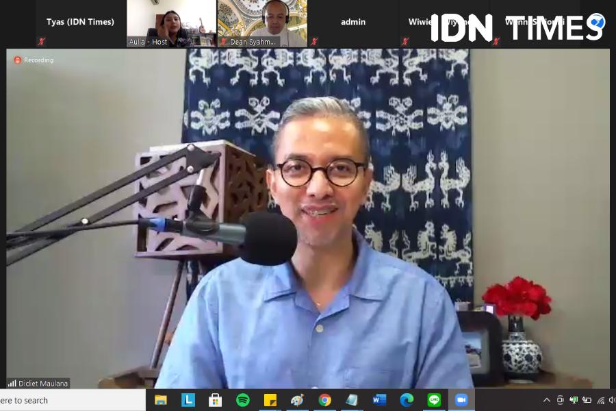
Task: Click the Windows taskbar search box
Action: point(73,400)
